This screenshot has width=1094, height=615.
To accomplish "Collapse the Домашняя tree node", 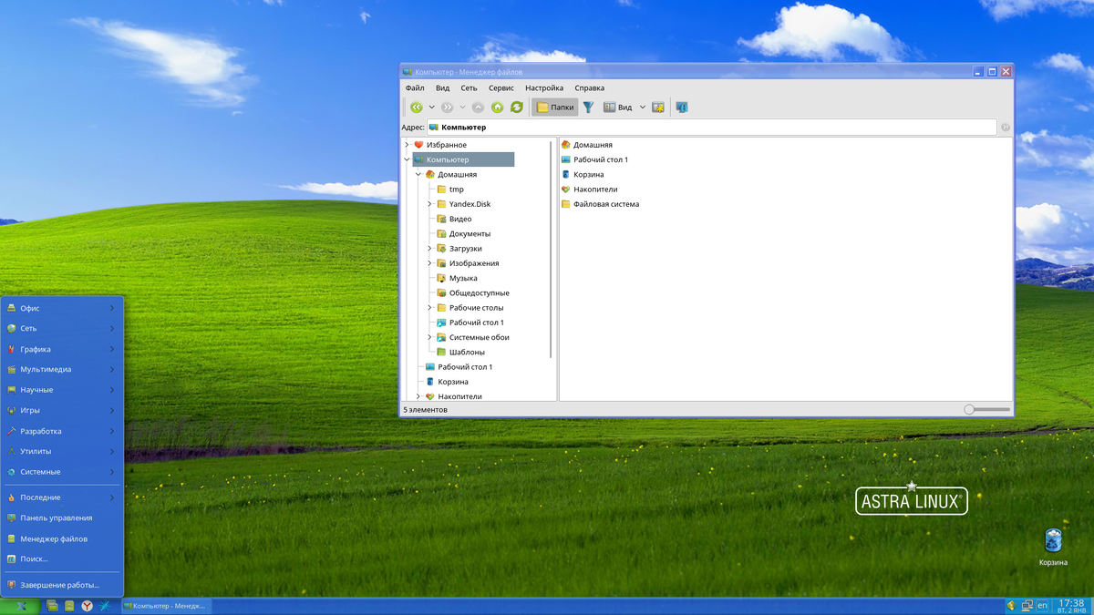I will (418, 174).
